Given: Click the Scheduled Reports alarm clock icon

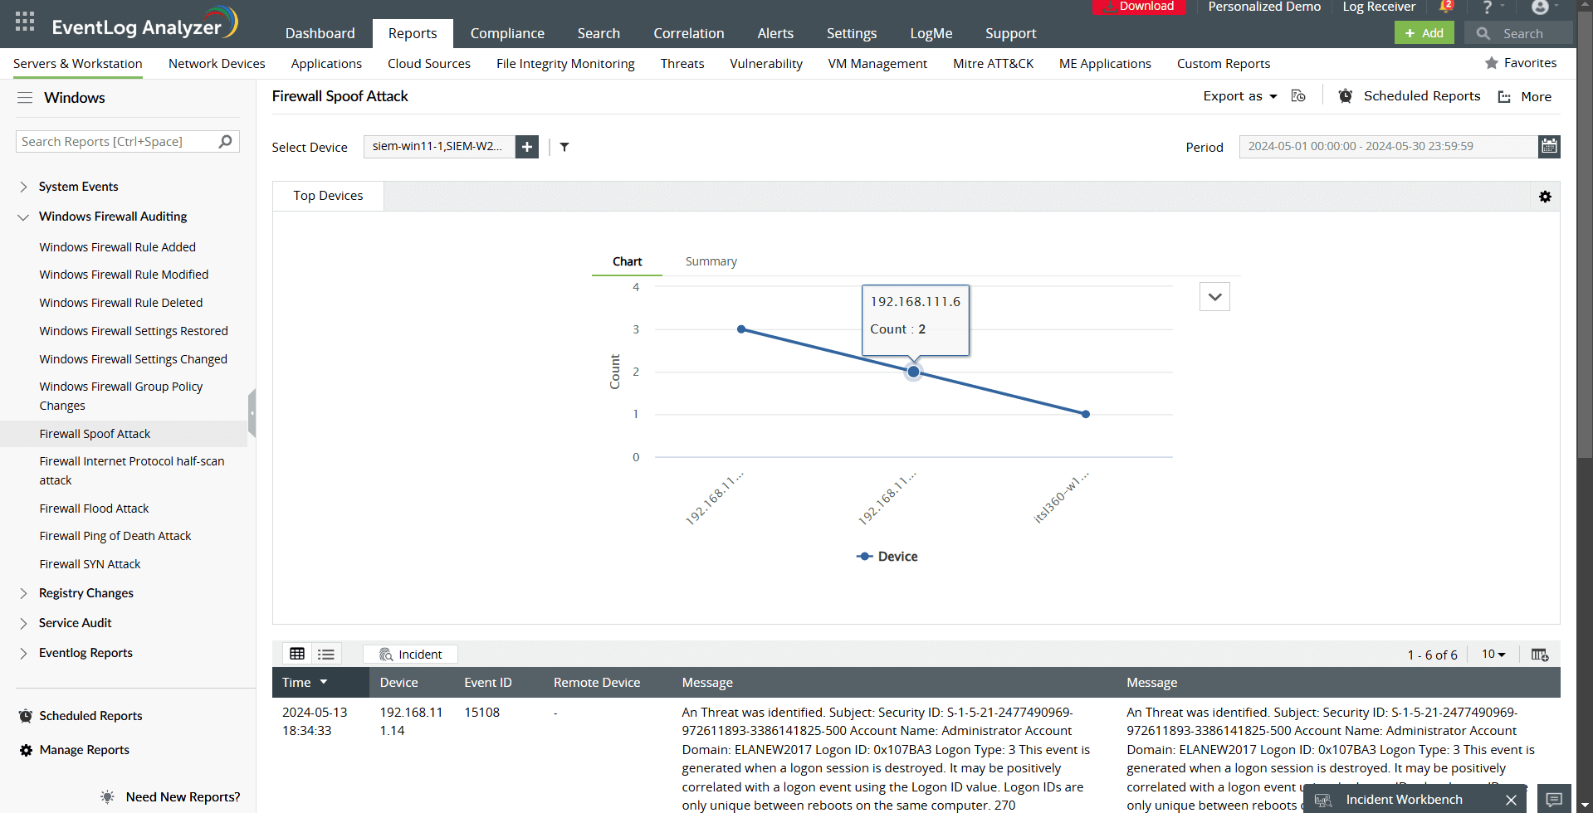Looking at the screenshot, I should 1345,95.
